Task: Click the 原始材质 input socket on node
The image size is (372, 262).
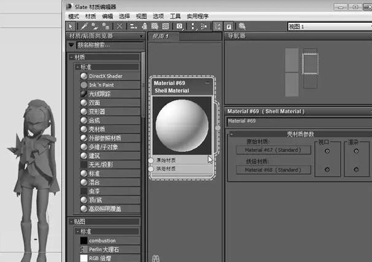Action: click(x=151, y=161)
